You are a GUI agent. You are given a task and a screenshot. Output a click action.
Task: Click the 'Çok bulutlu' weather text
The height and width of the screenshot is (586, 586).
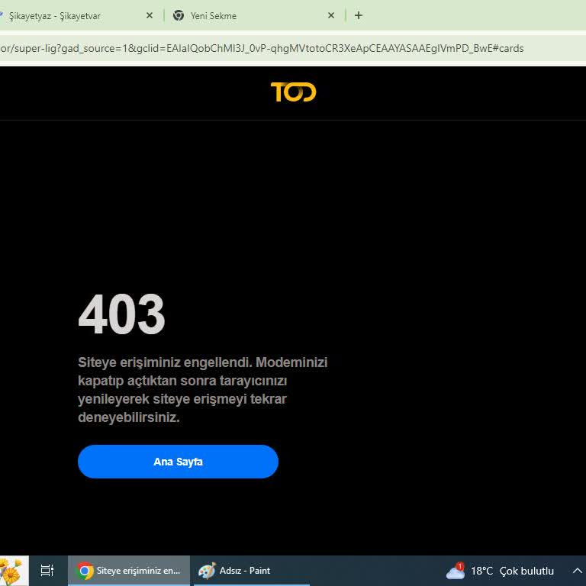[526, 571]
